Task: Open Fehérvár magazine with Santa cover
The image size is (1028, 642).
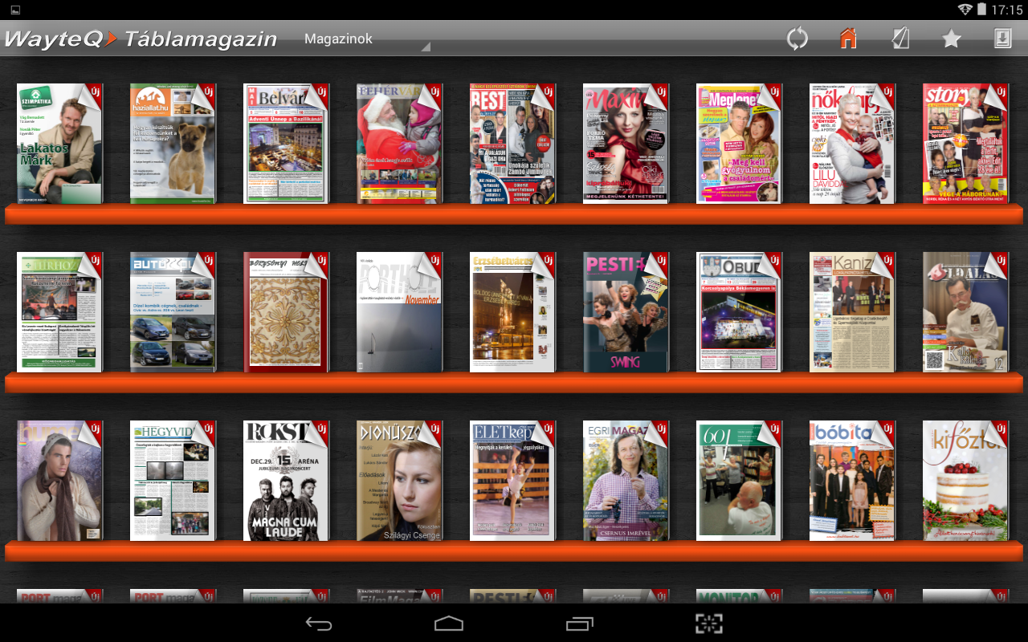Action: point(399,144)
